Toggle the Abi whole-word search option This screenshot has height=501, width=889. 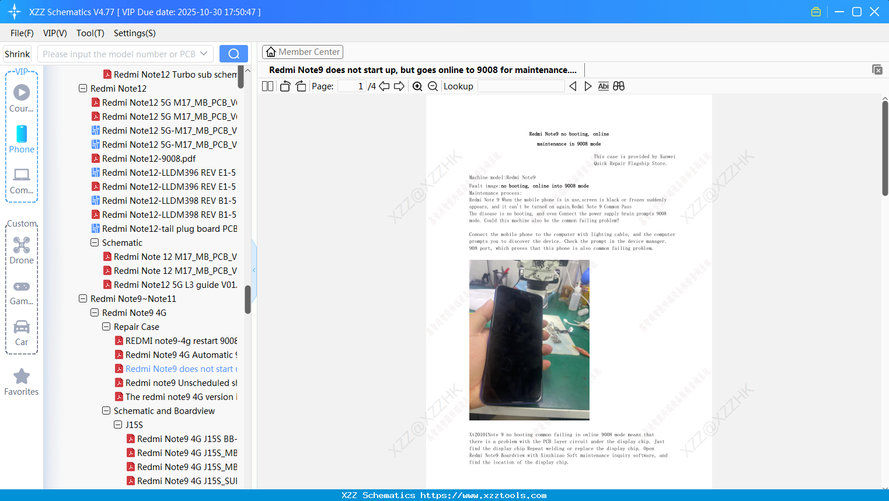click(x=603, y=86)
